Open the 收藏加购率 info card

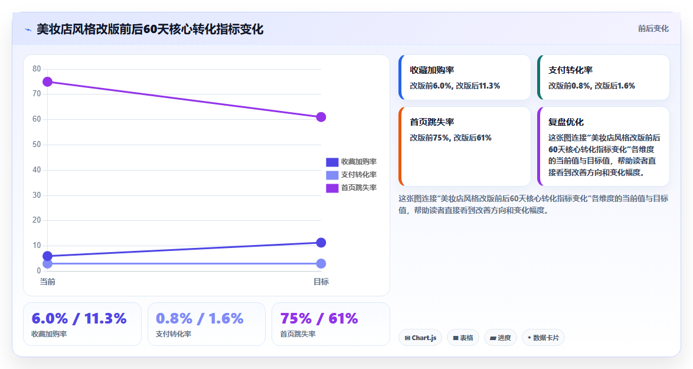coord(465,77)
